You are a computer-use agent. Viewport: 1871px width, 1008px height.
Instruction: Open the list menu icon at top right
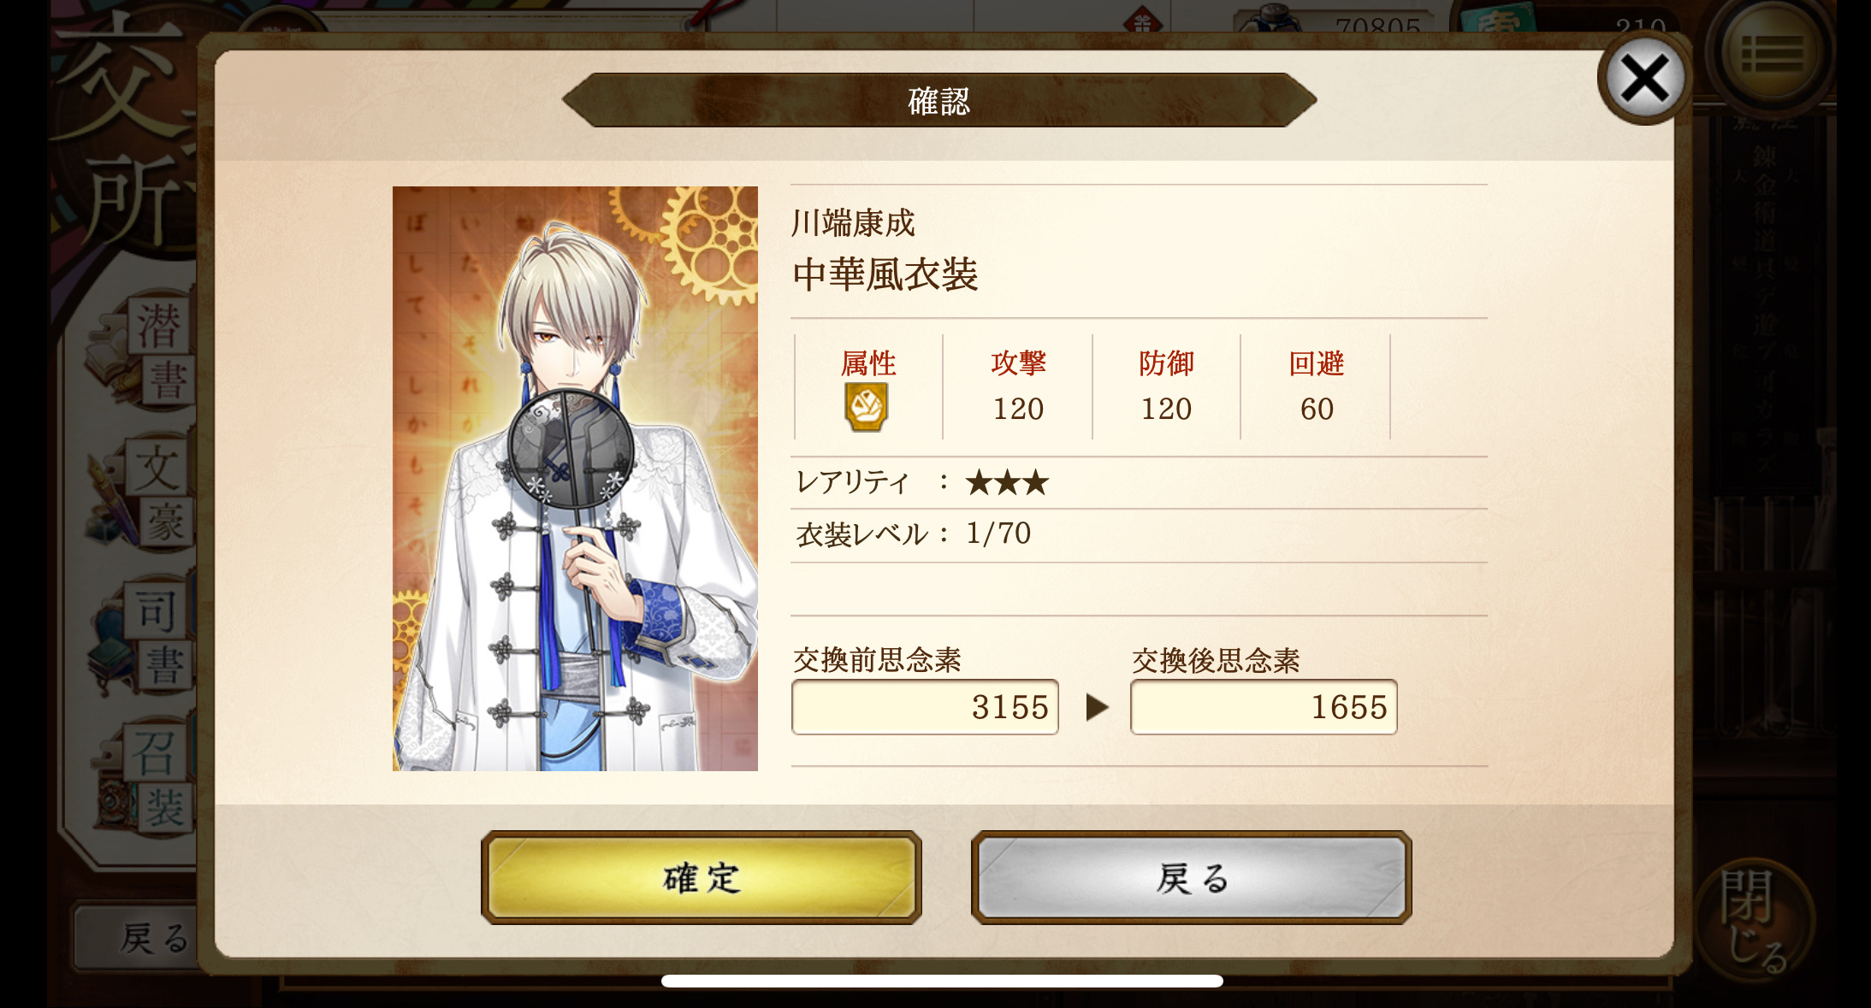(1771, 53)
